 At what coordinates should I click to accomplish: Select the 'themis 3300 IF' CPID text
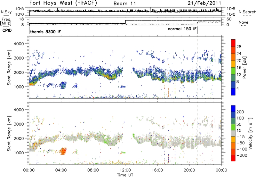[45, 32]
